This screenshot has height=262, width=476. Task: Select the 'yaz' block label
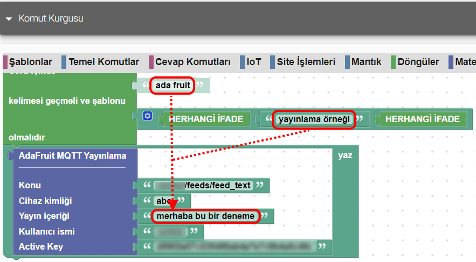tap(345, 155)
